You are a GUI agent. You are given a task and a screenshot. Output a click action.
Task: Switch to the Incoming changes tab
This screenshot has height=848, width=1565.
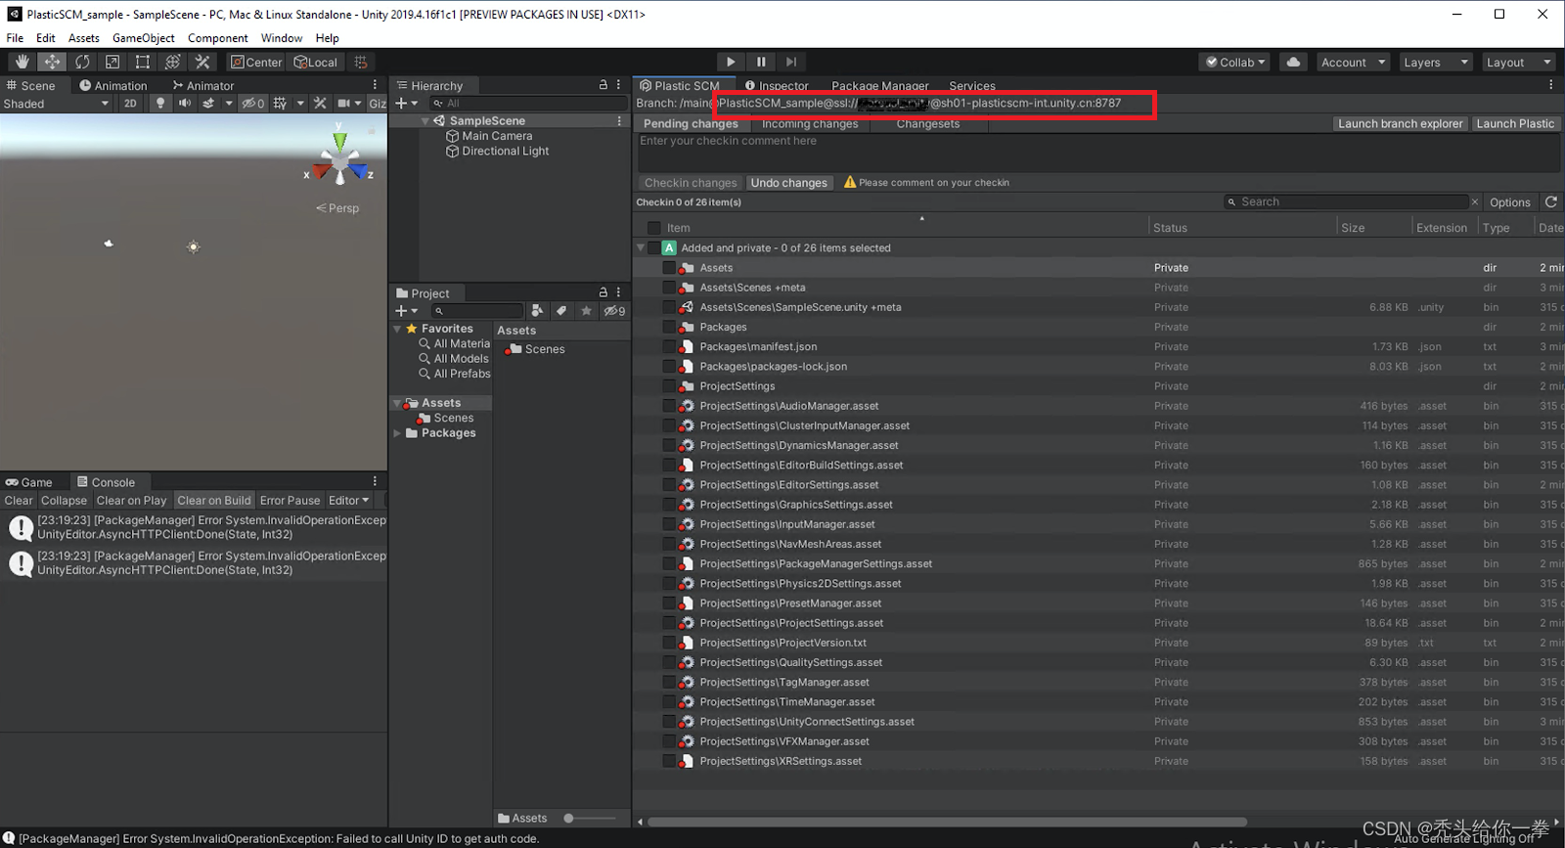point(810,124)
